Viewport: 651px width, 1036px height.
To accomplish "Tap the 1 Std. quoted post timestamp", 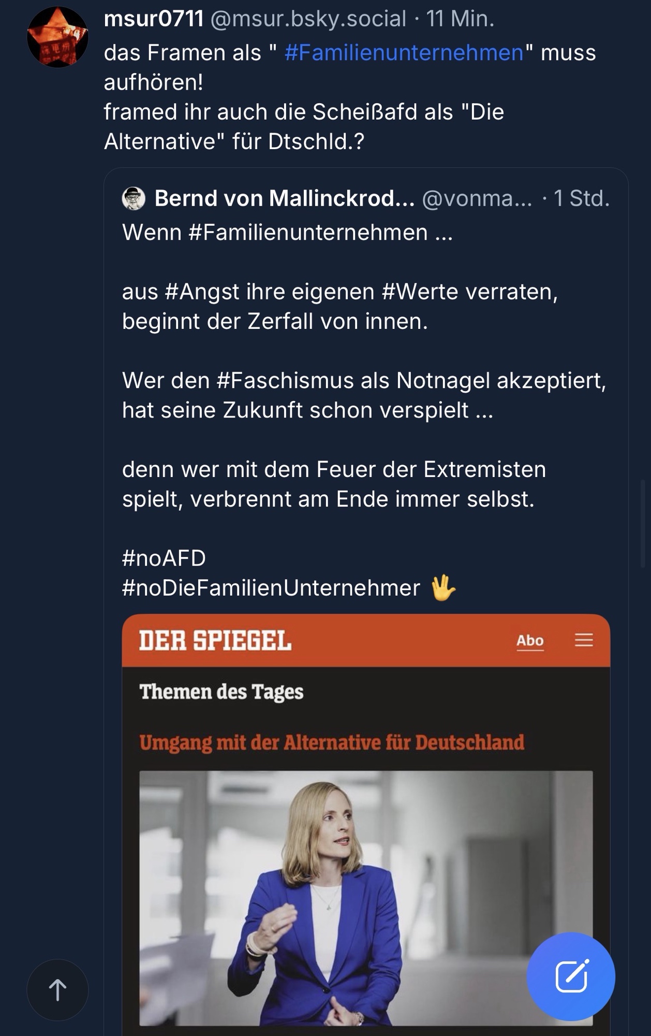I will (581, 198).
